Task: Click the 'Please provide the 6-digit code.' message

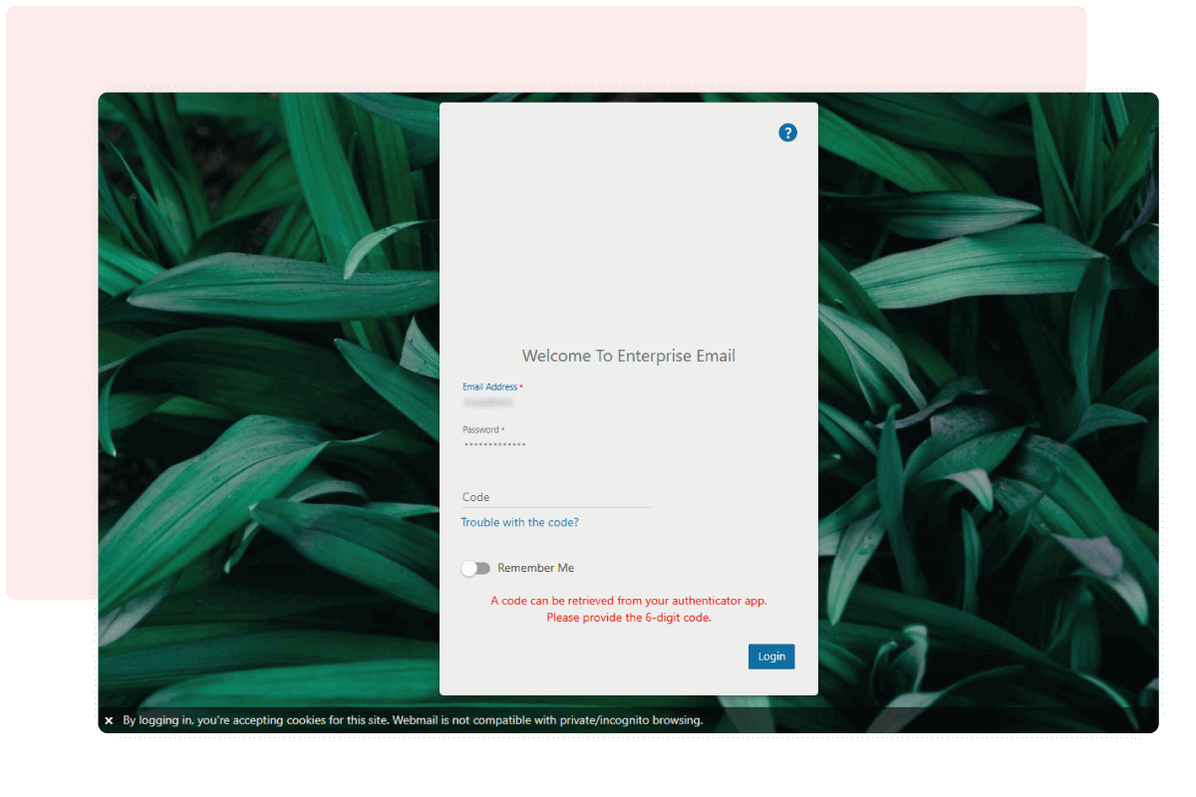Action: (629, 618)
